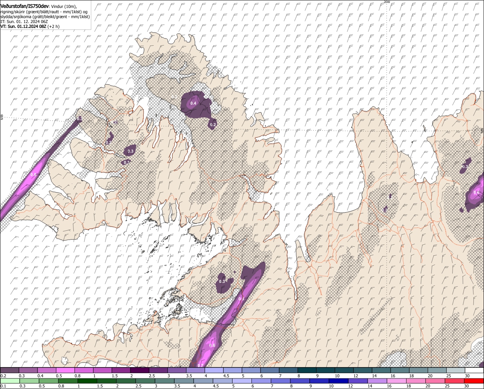Image resolution: width=484 pixels, height=389 pixels.
Task: Pick the 4 pale lavender swatch in snow legend
Action: (214, 370)
